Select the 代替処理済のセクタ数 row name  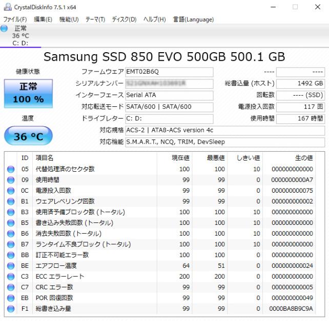(65, 169)
